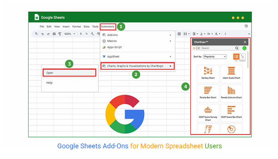Click the search magnifier in the toolbar
The width and height of the screenshot is (278, 159).
point(36,34)
